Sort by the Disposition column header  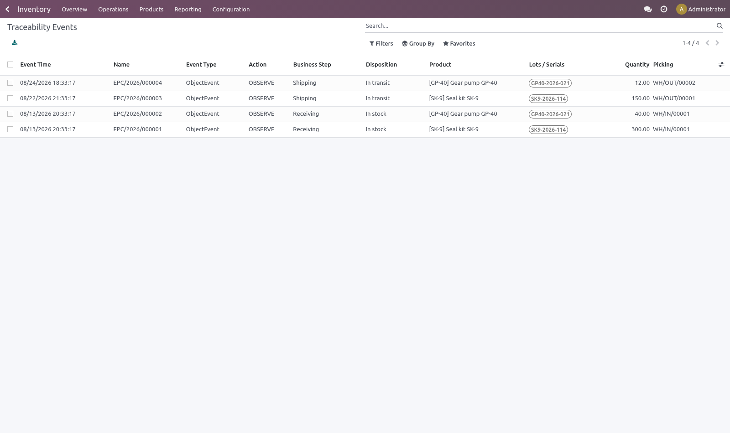[x=381, y=65]
